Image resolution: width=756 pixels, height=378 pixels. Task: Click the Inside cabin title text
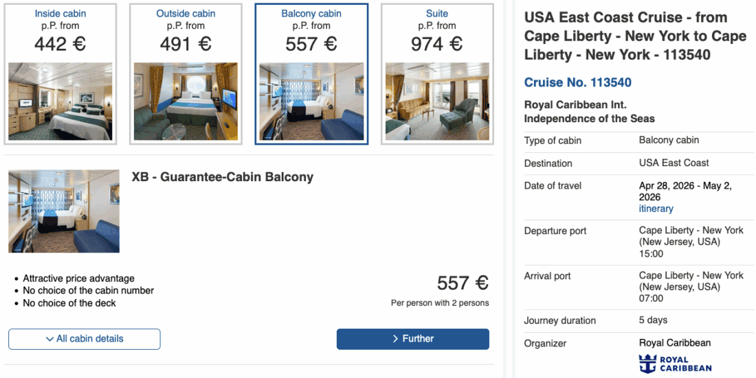tap(60, 14)
